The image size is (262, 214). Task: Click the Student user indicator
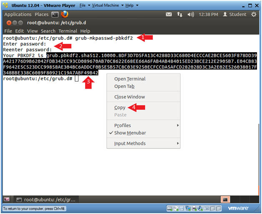point(234,14)
